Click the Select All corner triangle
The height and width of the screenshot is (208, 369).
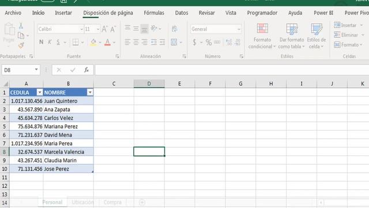[x=5, y=84]
